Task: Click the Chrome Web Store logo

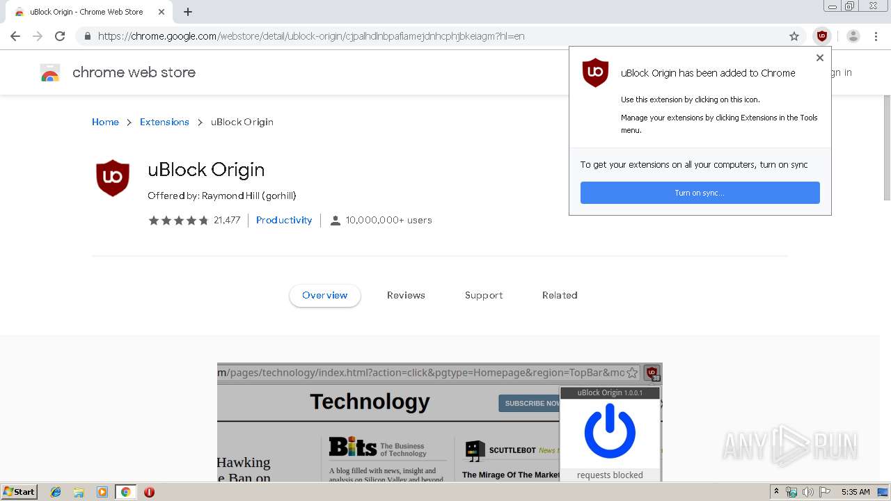Action: pyautogui.click(x=50, y=72)
